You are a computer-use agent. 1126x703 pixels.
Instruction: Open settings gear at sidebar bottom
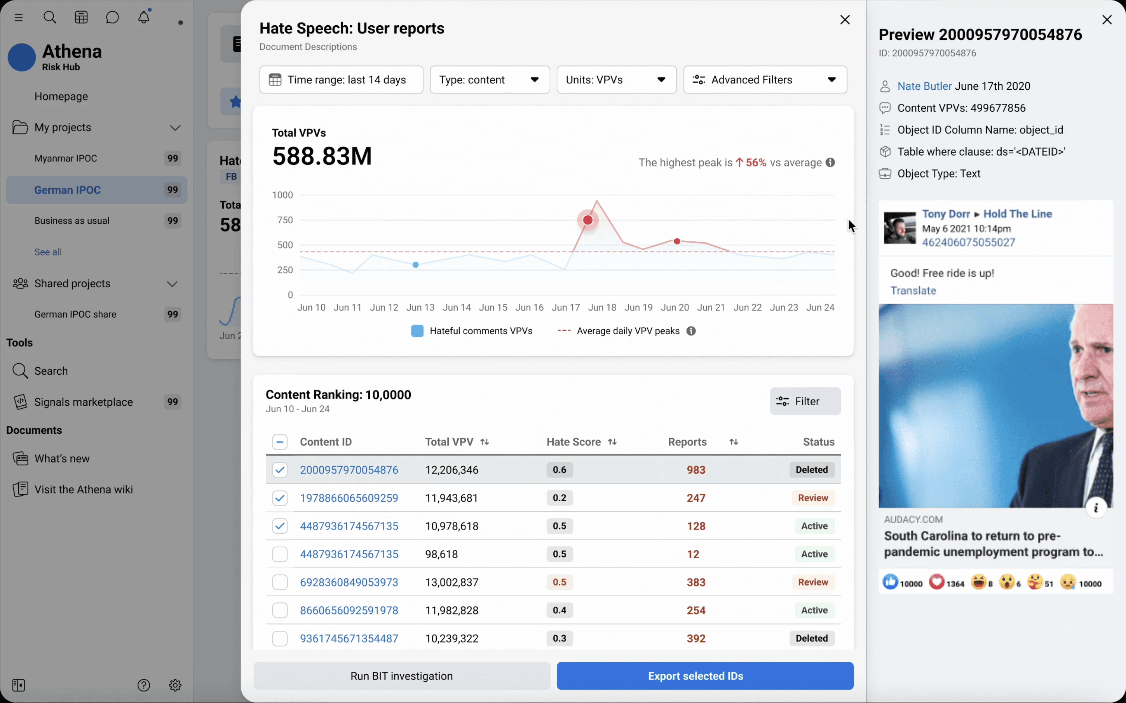(x=175, y=685)
